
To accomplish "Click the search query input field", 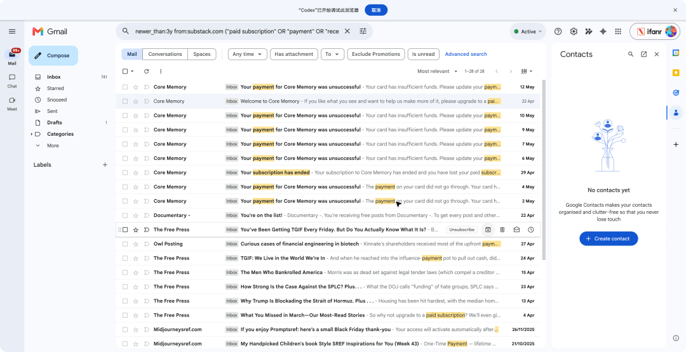I will (237, 32).
